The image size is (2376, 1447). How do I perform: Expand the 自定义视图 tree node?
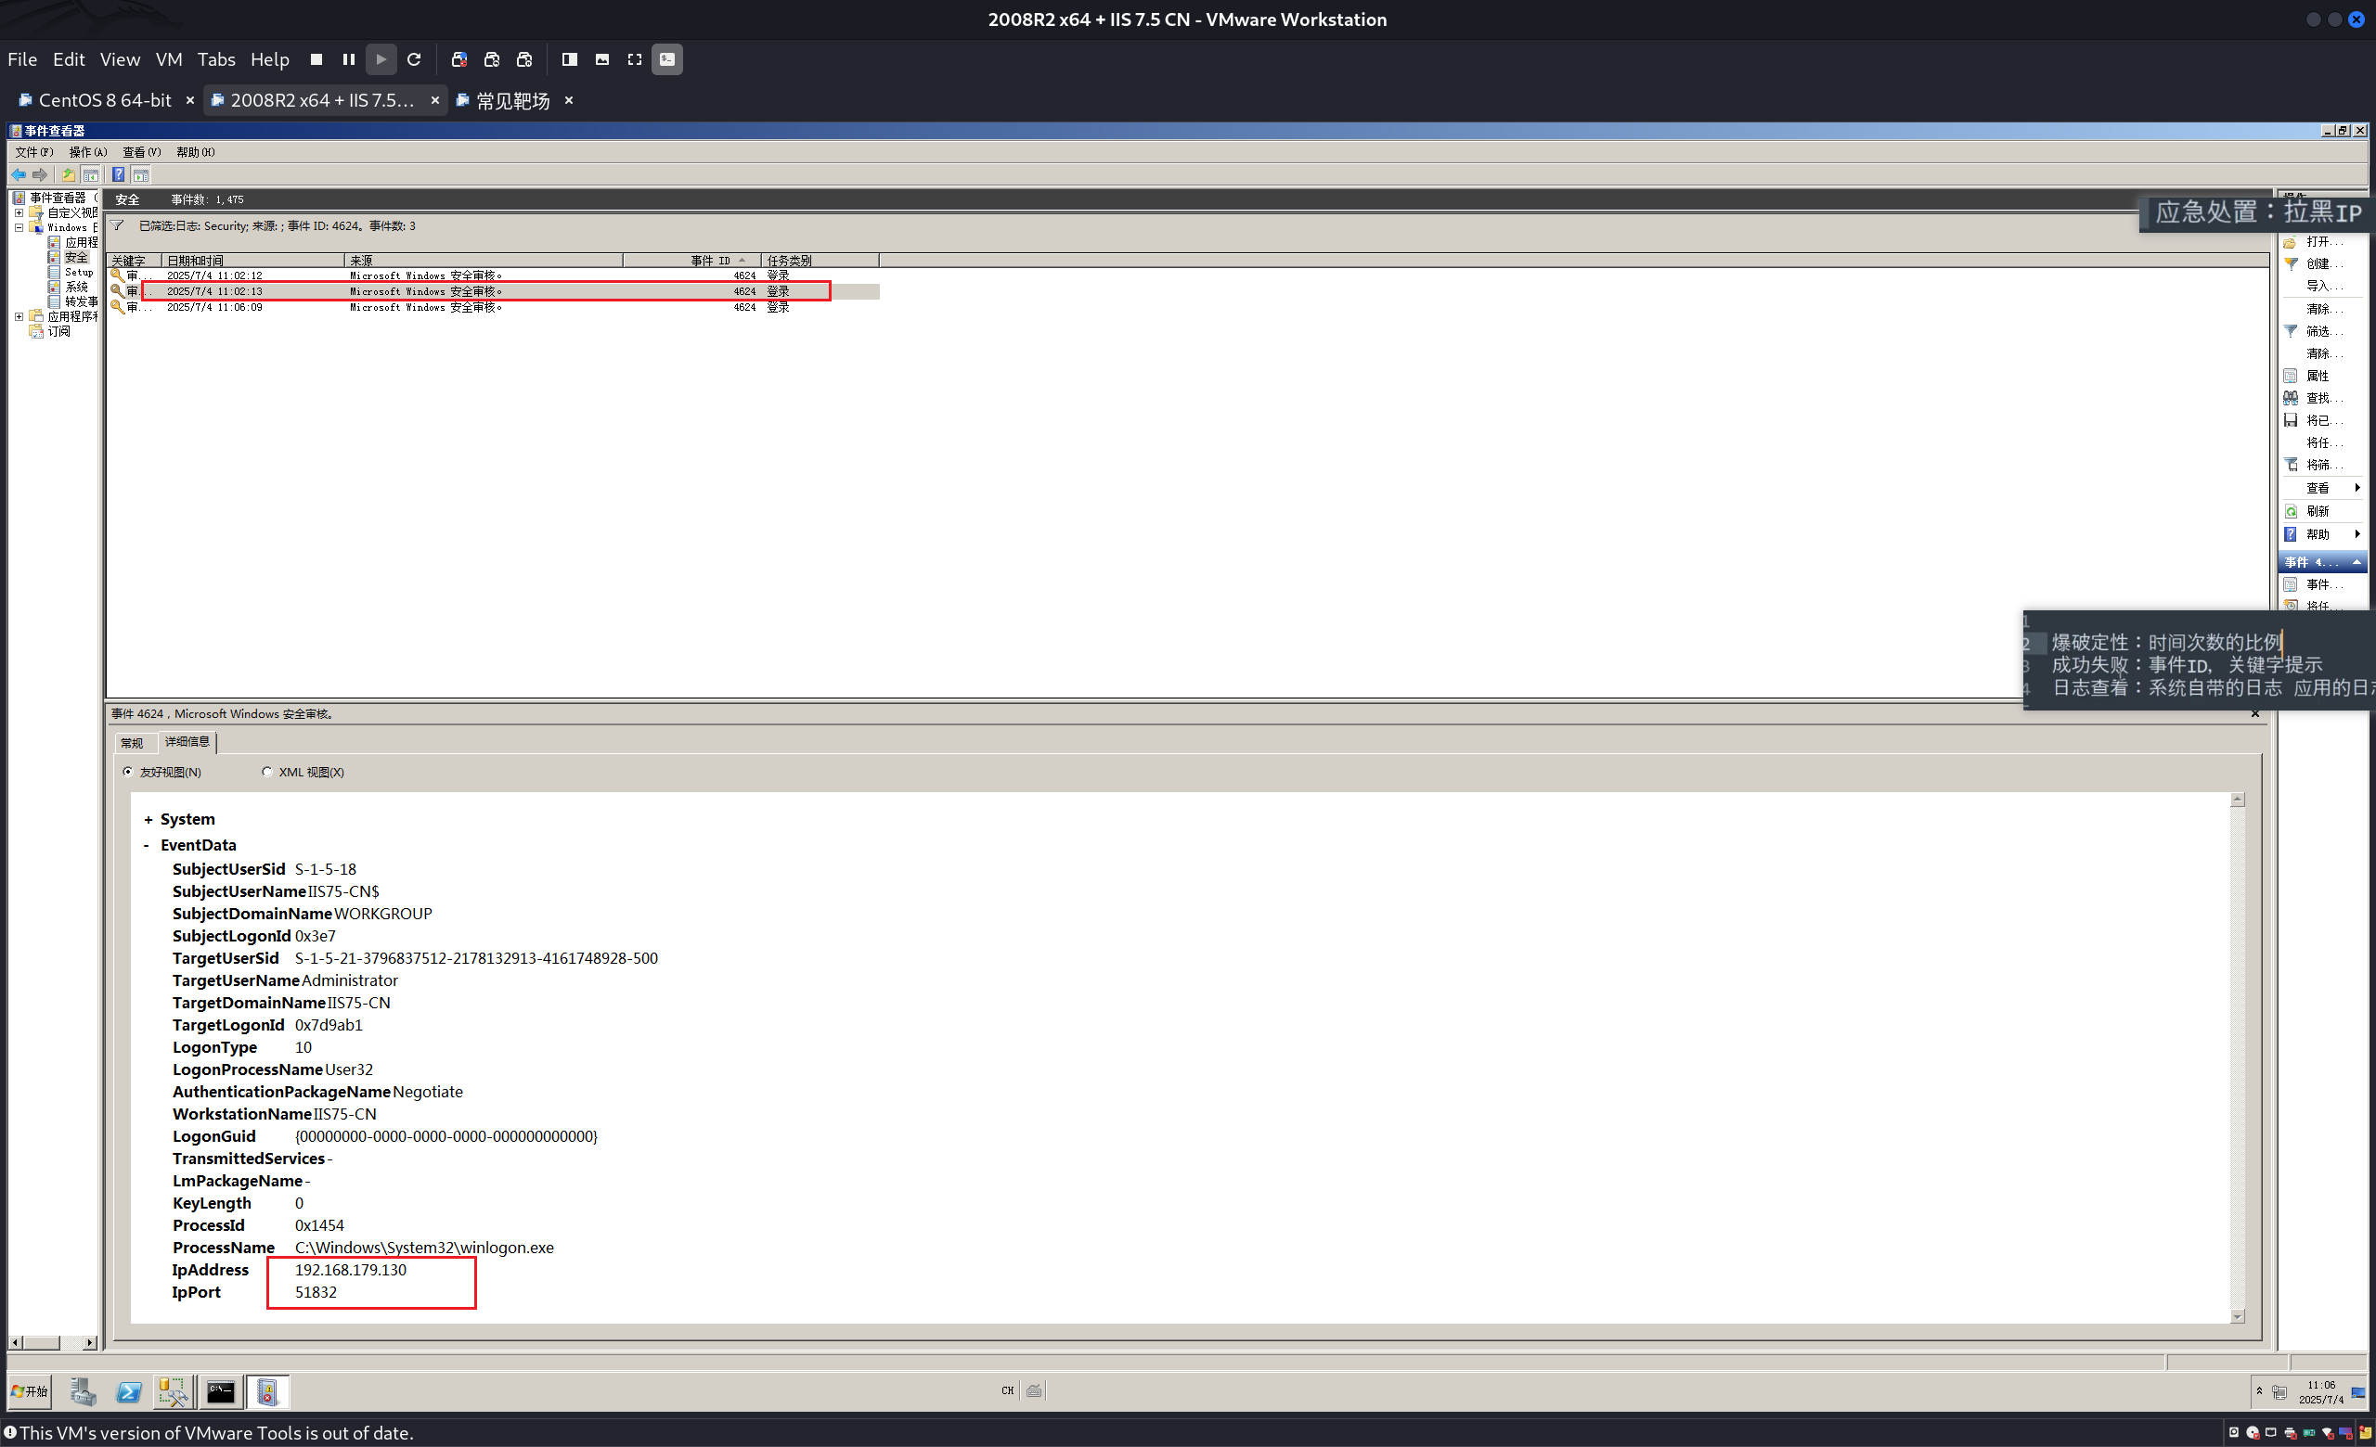tap(19, 213)
